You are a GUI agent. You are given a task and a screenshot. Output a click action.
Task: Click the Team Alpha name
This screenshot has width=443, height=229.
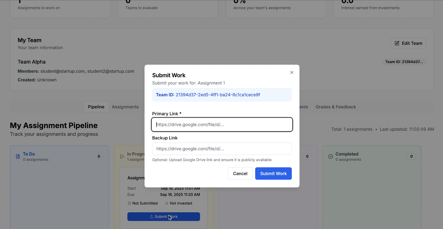(32, 62)
